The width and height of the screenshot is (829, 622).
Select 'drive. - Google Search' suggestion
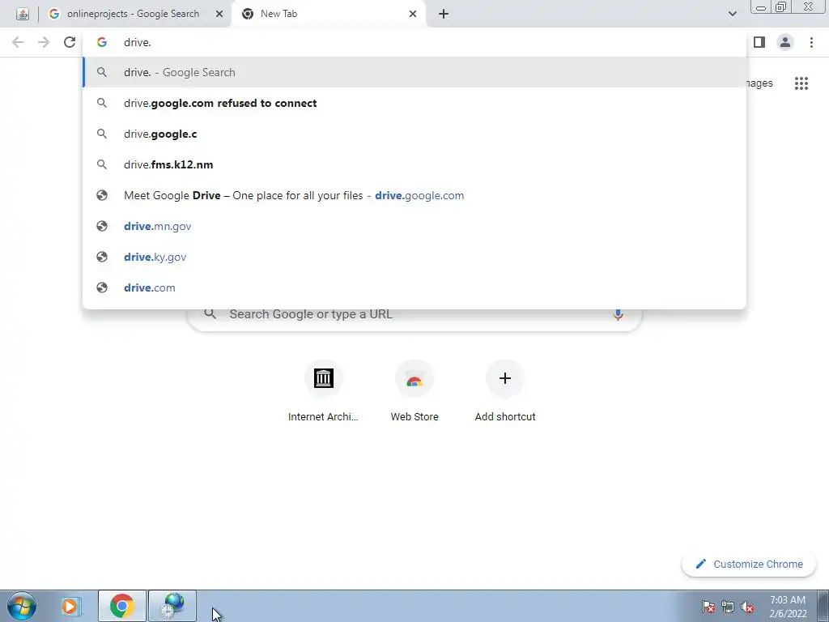pyautogui.click(x=414, y=72)
